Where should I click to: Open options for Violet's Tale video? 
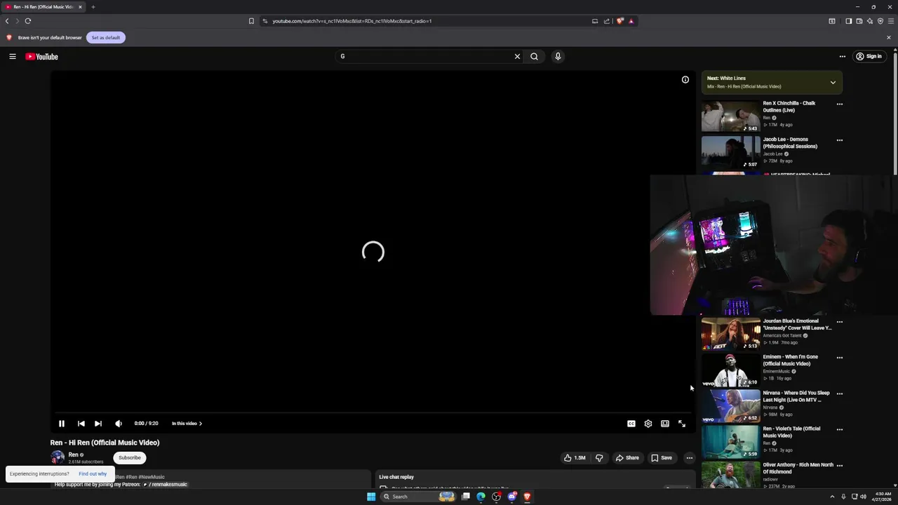tap(840, 429)
